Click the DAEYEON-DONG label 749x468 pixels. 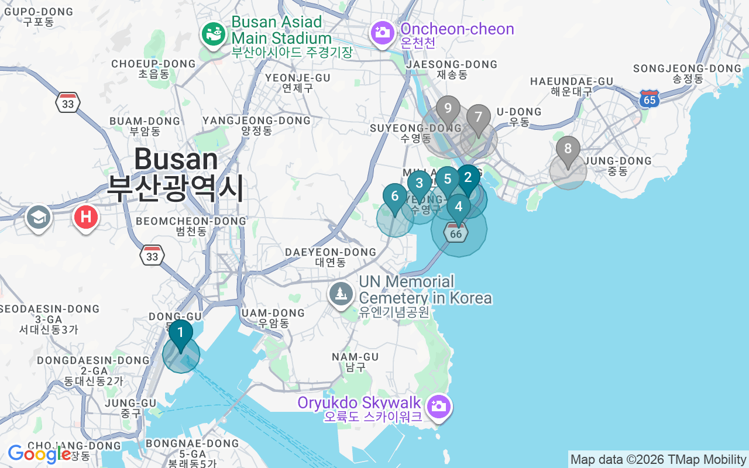pyautogui.click(x=331, y=257)
